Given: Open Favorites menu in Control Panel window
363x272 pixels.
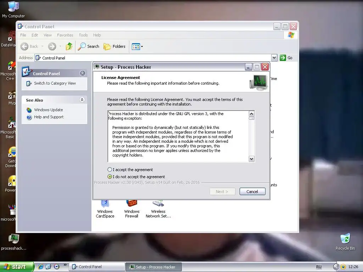Looking at the screenshot, I should [x=65, y=35].
